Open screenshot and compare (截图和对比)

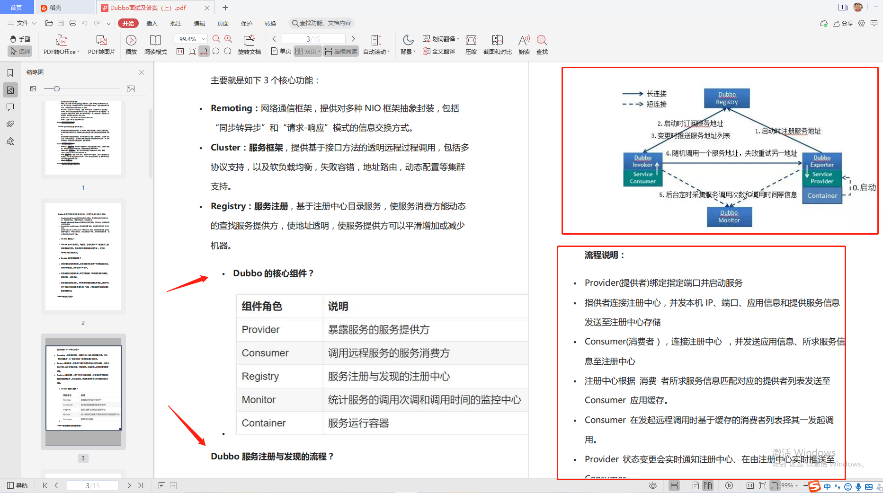click(497, 45)
